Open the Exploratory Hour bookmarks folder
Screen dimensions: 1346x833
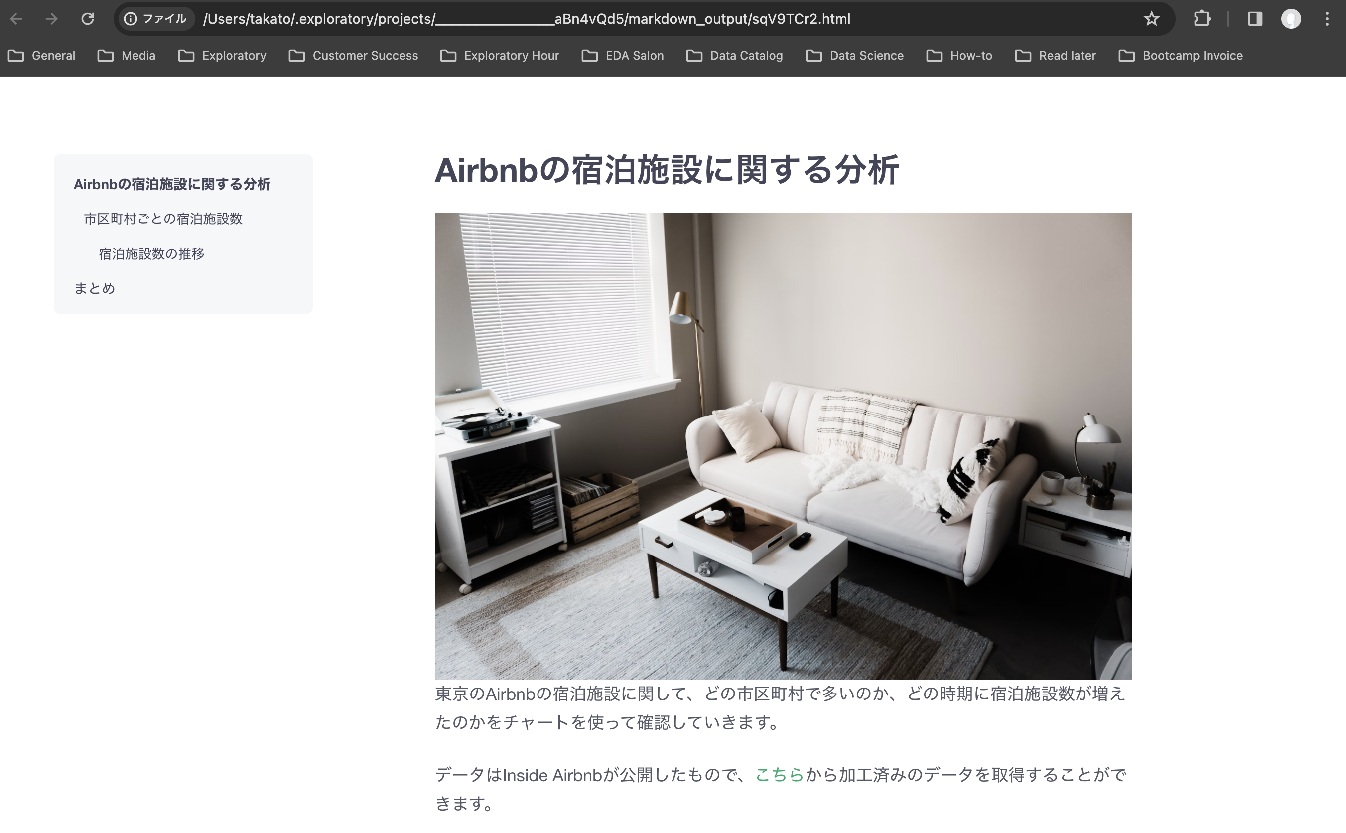coord(500,56)
